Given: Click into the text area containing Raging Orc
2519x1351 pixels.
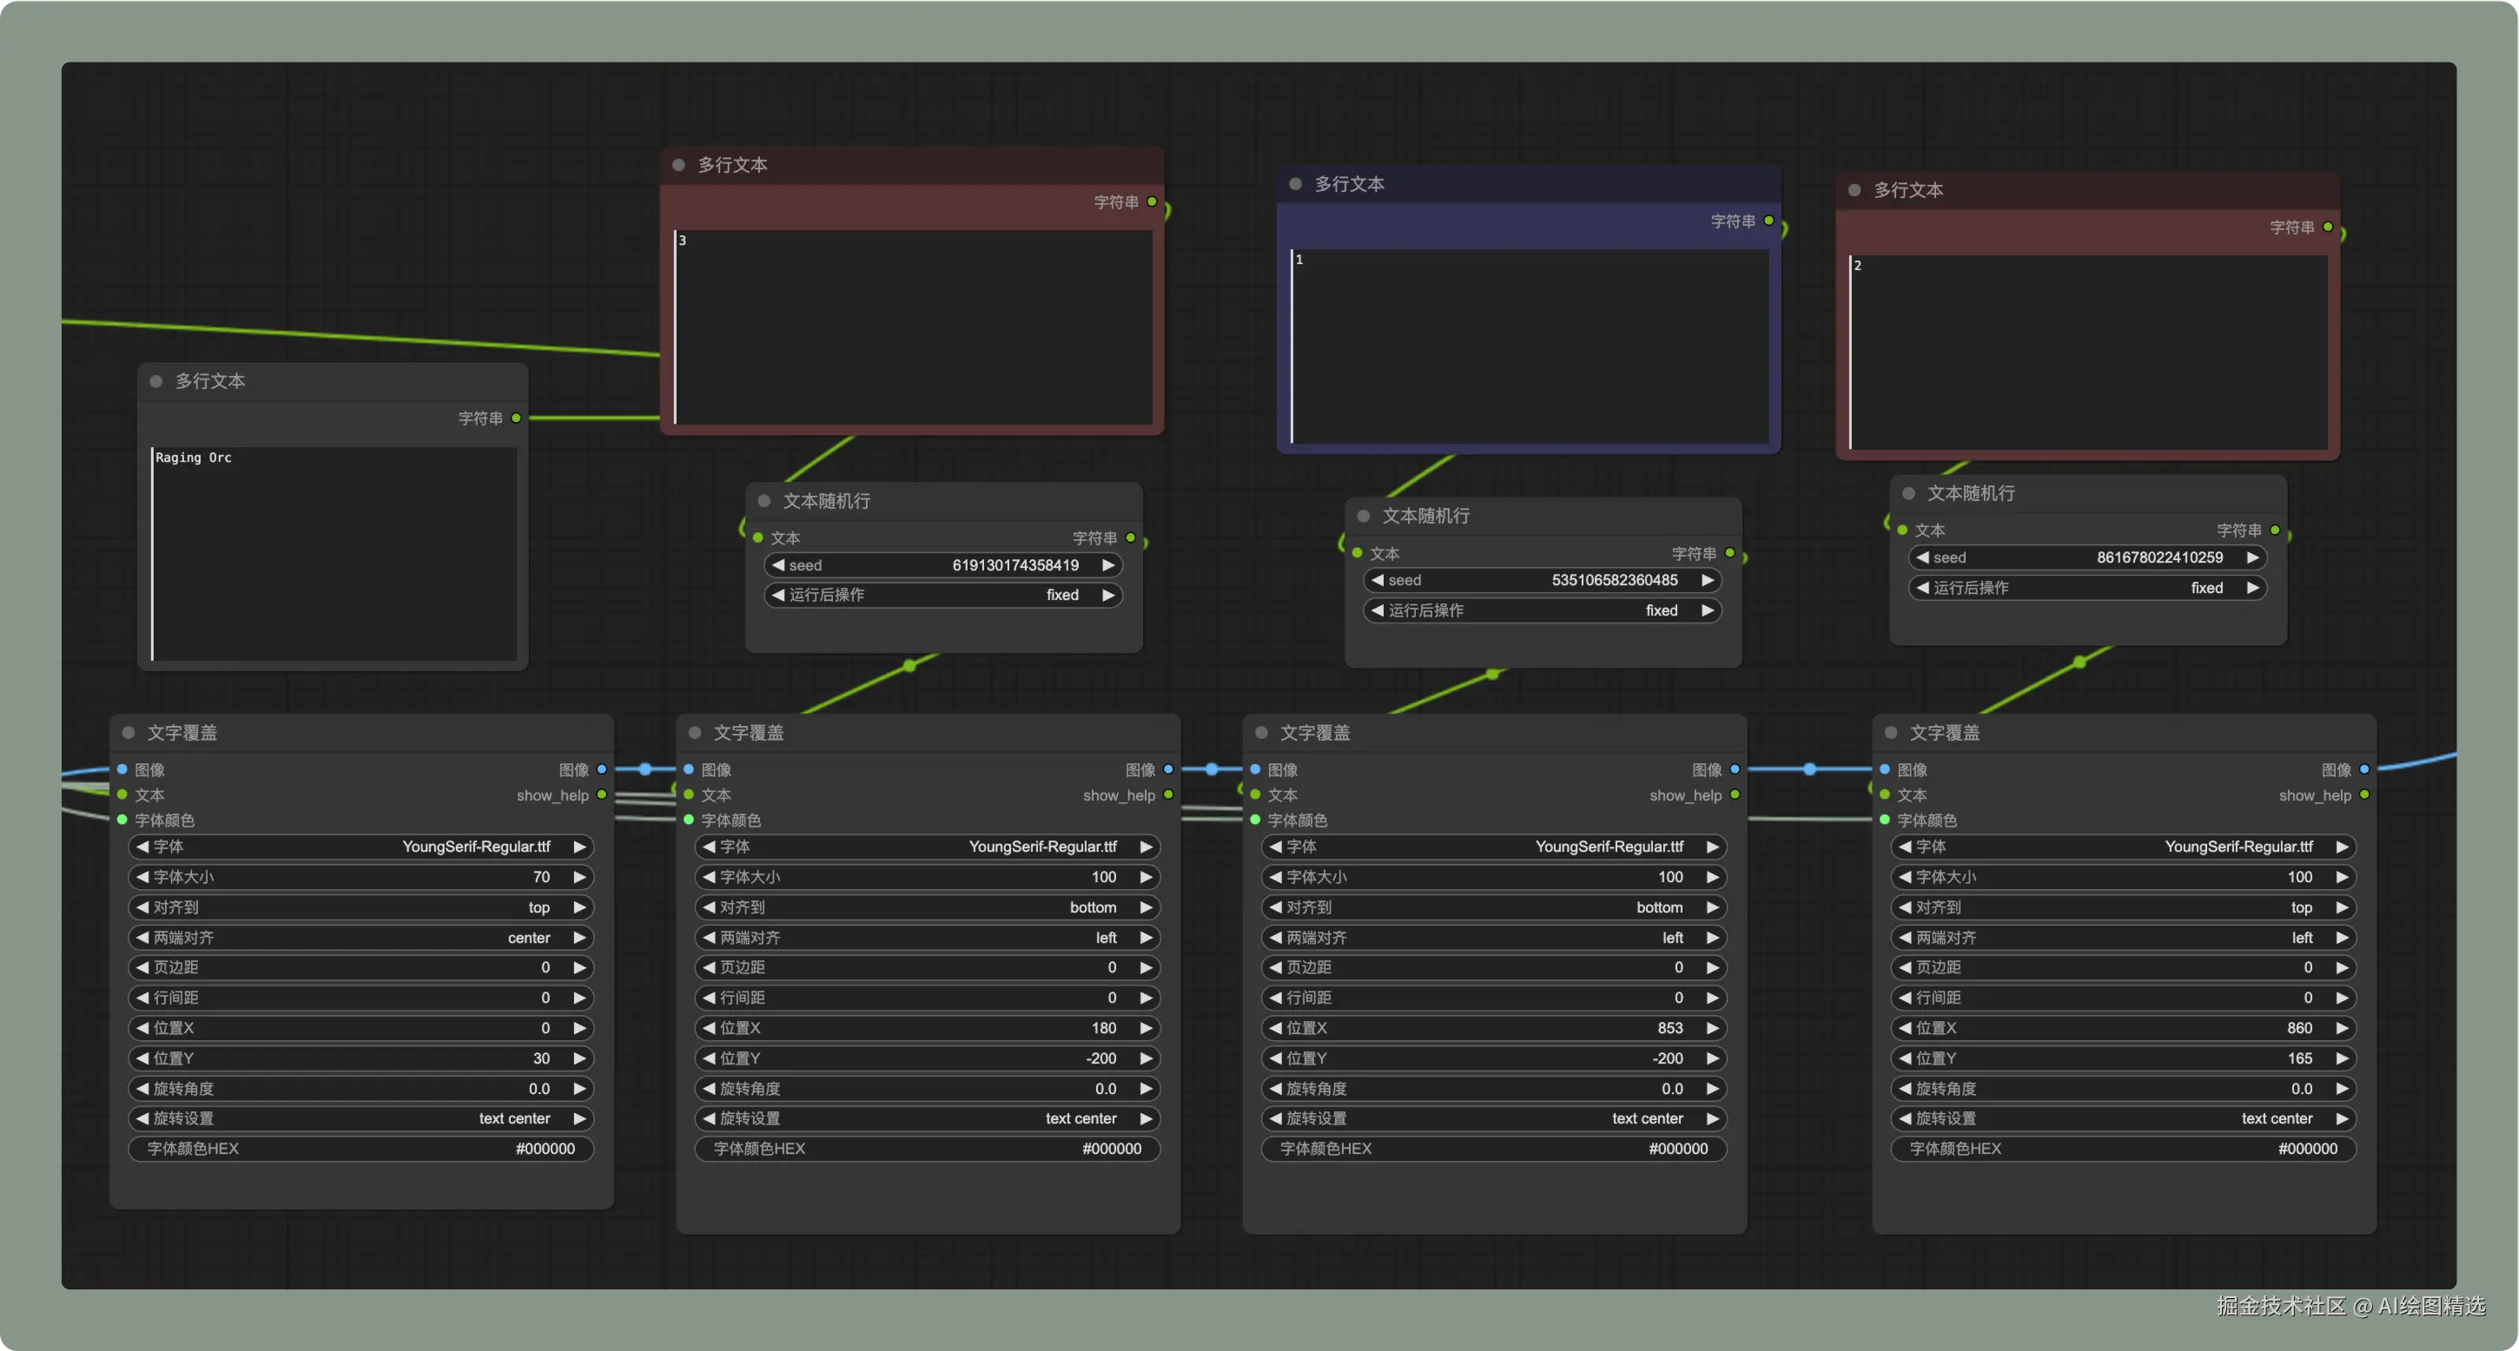Looking at the screenshot, I should (x=334, y=554).
